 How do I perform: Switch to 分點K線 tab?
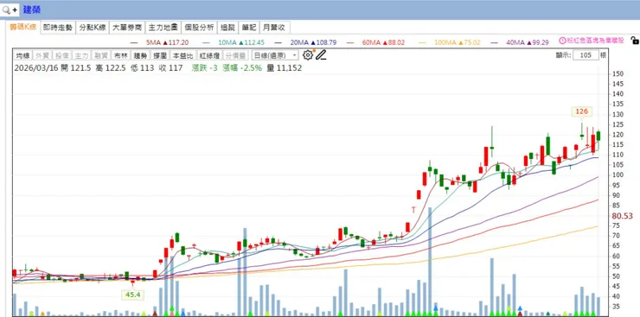93,28
